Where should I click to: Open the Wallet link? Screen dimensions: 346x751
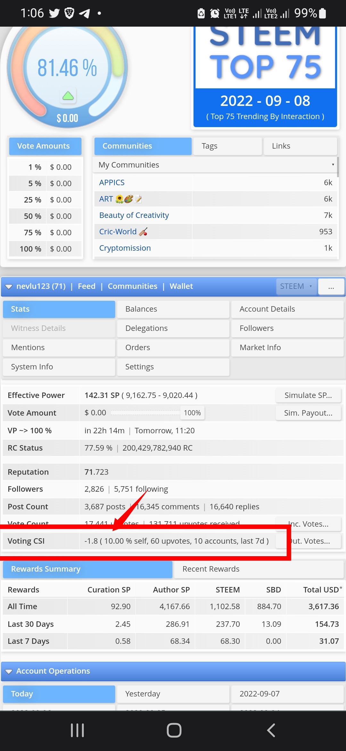point(181,286)
